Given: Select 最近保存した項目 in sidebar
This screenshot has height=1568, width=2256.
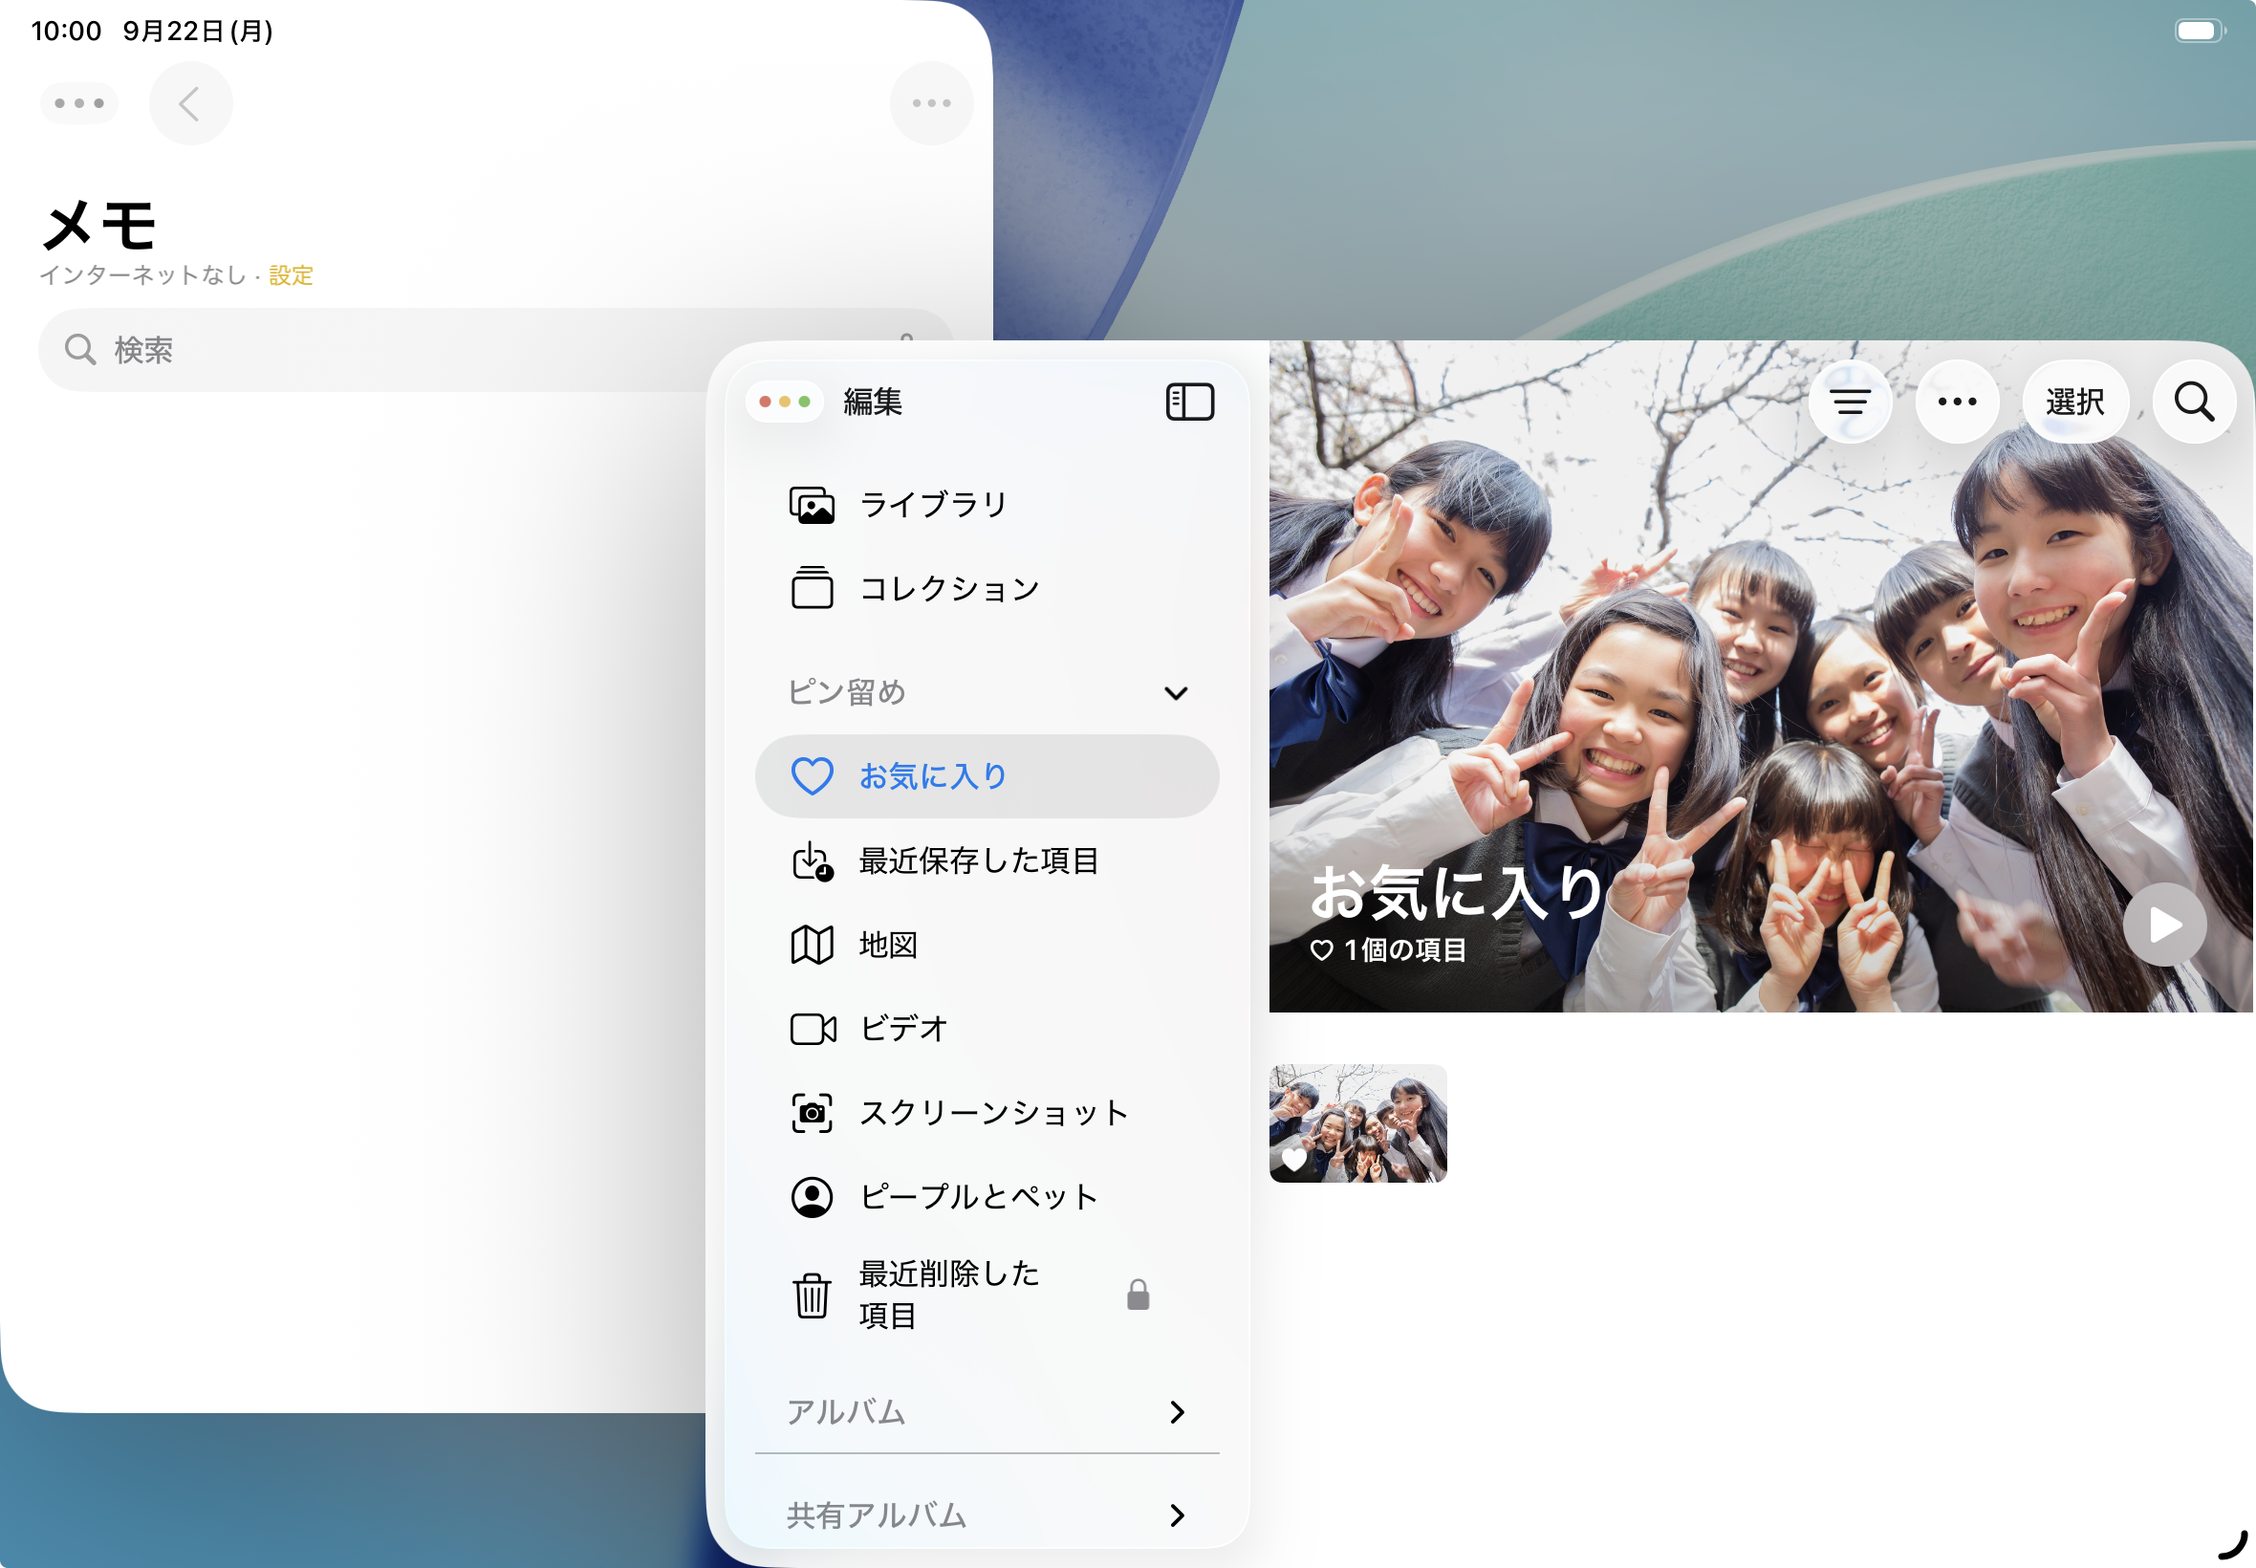Looking at the screenshot, I should [978, 860].
